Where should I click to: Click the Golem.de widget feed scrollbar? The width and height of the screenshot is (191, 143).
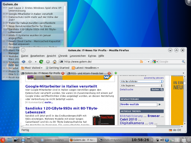(65, 19)
